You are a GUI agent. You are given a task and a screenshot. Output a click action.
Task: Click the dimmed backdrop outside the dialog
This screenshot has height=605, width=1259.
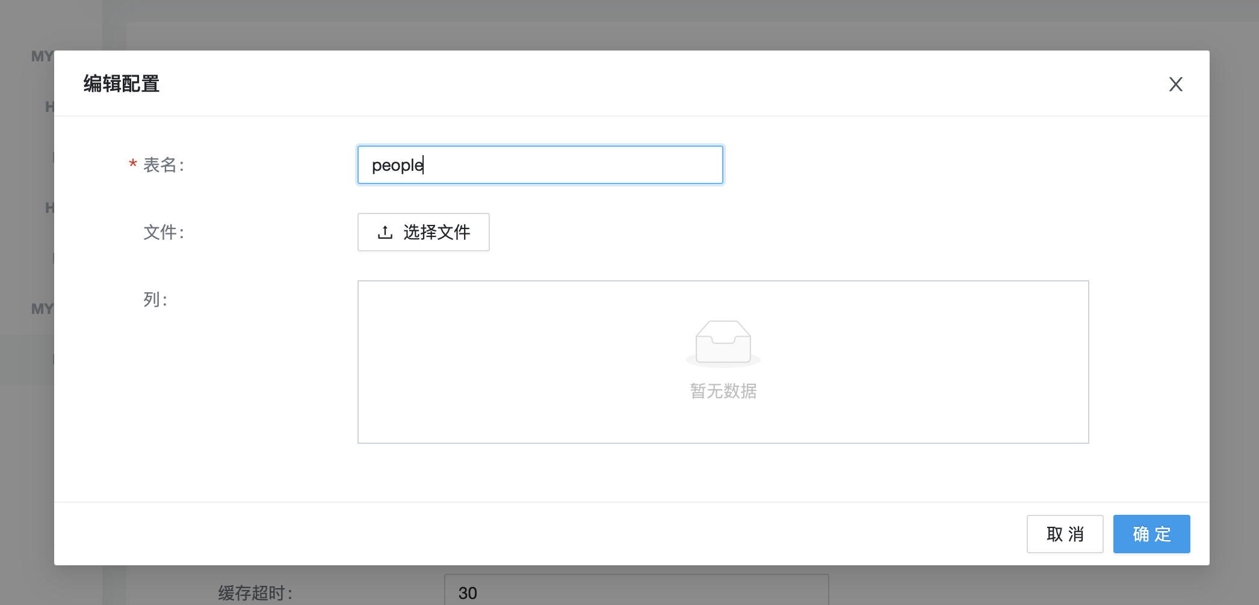(x=662, y=24)
